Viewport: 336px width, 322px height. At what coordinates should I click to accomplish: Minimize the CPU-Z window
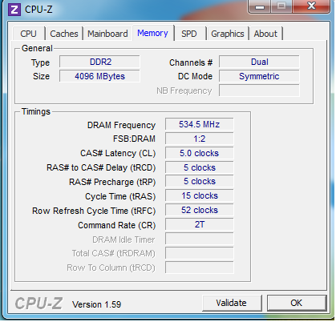259,6
